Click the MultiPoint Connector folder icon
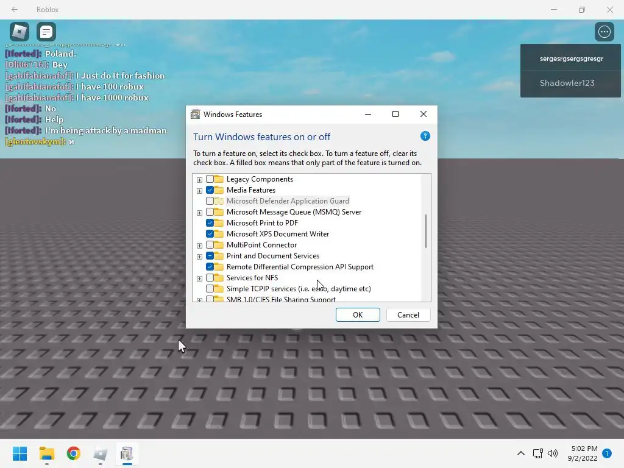The width and height of the screenshot is (624, 468). pos(219,245)
